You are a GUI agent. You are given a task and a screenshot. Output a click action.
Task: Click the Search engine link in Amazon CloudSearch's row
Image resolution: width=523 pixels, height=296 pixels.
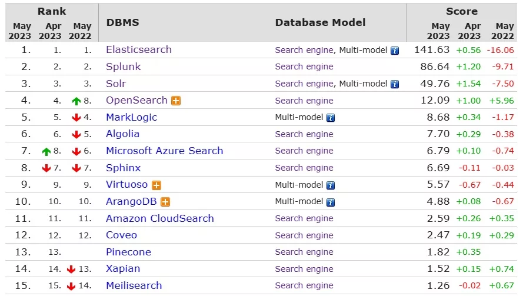(x=304, y=218)
